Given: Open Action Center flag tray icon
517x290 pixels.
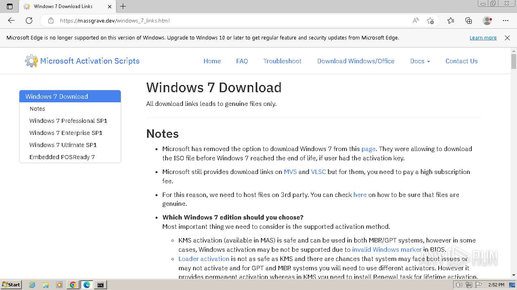Looking at the screenshot, I should click(478, 285).
